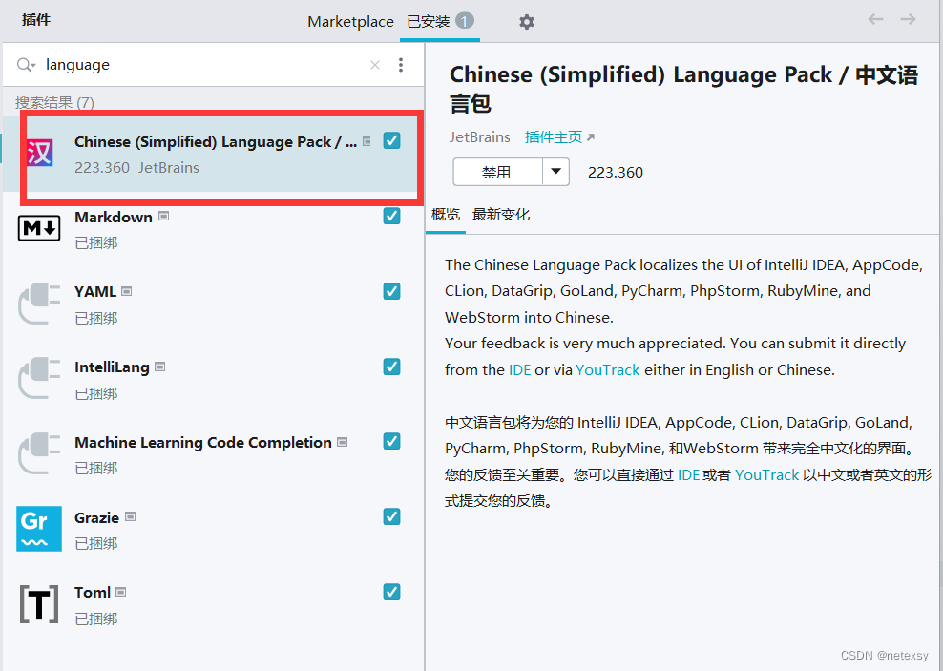Select the Toml plugin row title
Screen dimensions: 943x671
pos(93,592)
